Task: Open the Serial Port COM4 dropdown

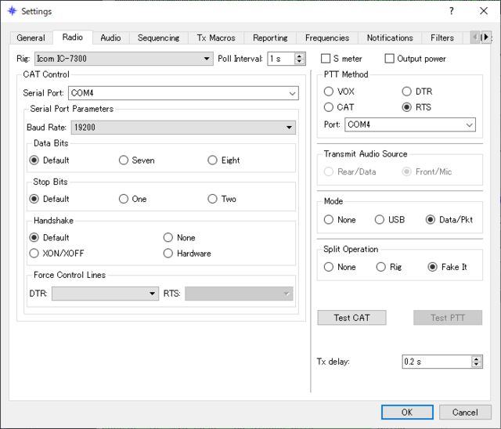Action: pyautogui.click(x=183, y=93)
